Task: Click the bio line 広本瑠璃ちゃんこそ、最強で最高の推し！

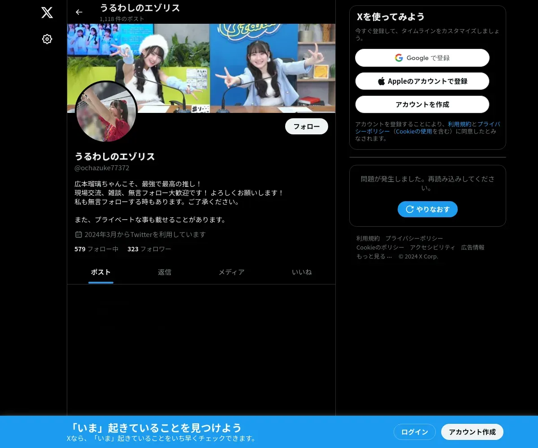Action: [x=138, y=184]
